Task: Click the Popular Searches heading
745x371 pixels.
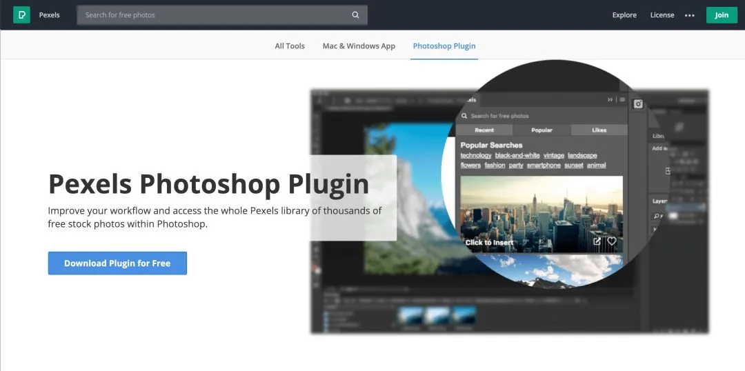Action: (x=491, y=146)
